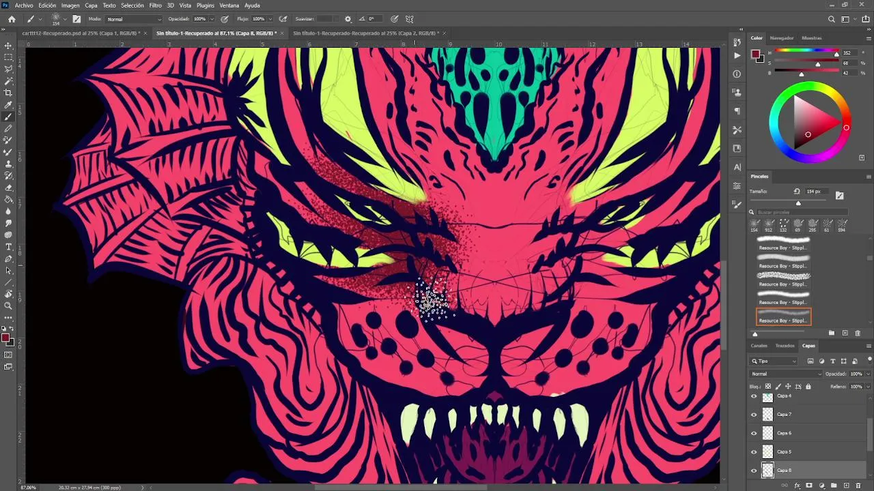Hide layer Capa 6

[x=754, y=433]
